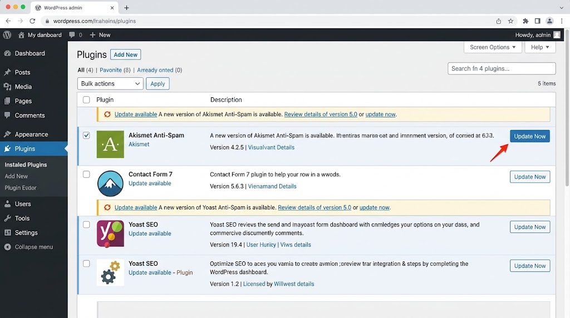Toggle the select-all plugins checkbox
Image resolution: width=570 pixels, height=318 pixels.
pos(86,100)
